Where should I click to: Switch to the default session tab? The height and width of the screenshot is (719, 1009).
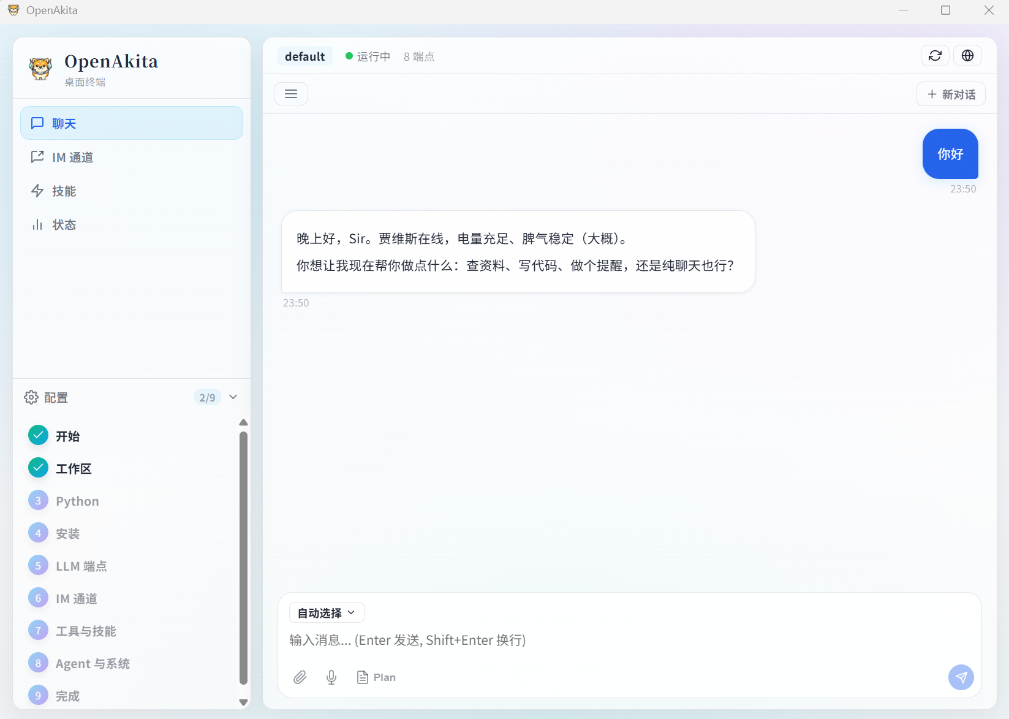coord(304,56)
